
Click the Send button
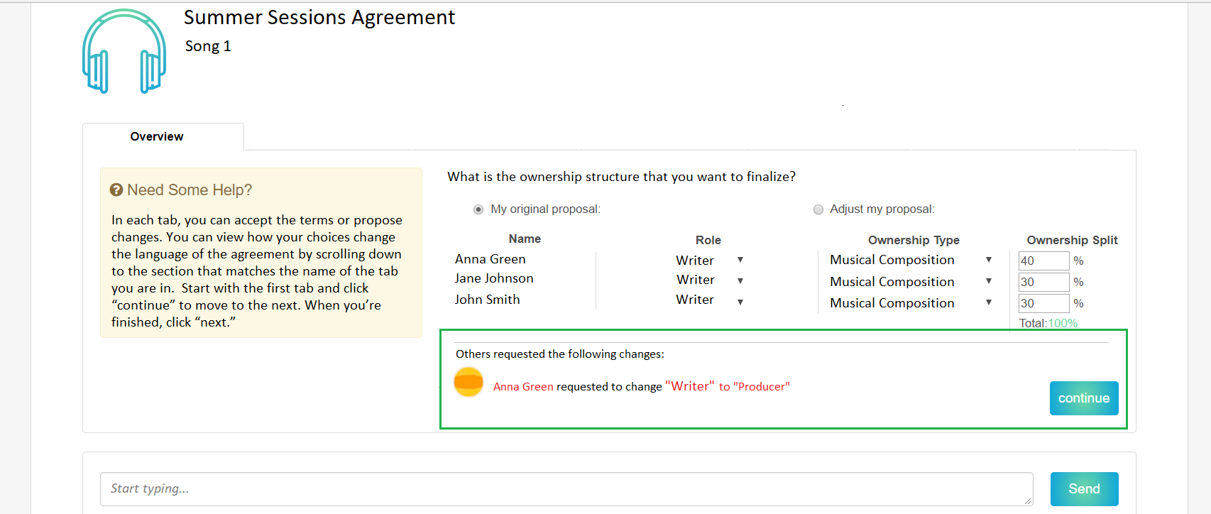click(1084, 488)
